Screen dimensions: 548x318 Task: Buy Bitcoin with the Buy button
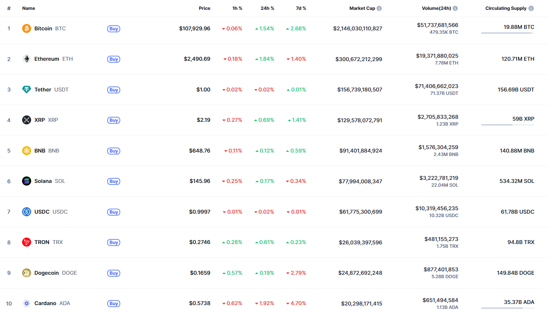[114, 28]
